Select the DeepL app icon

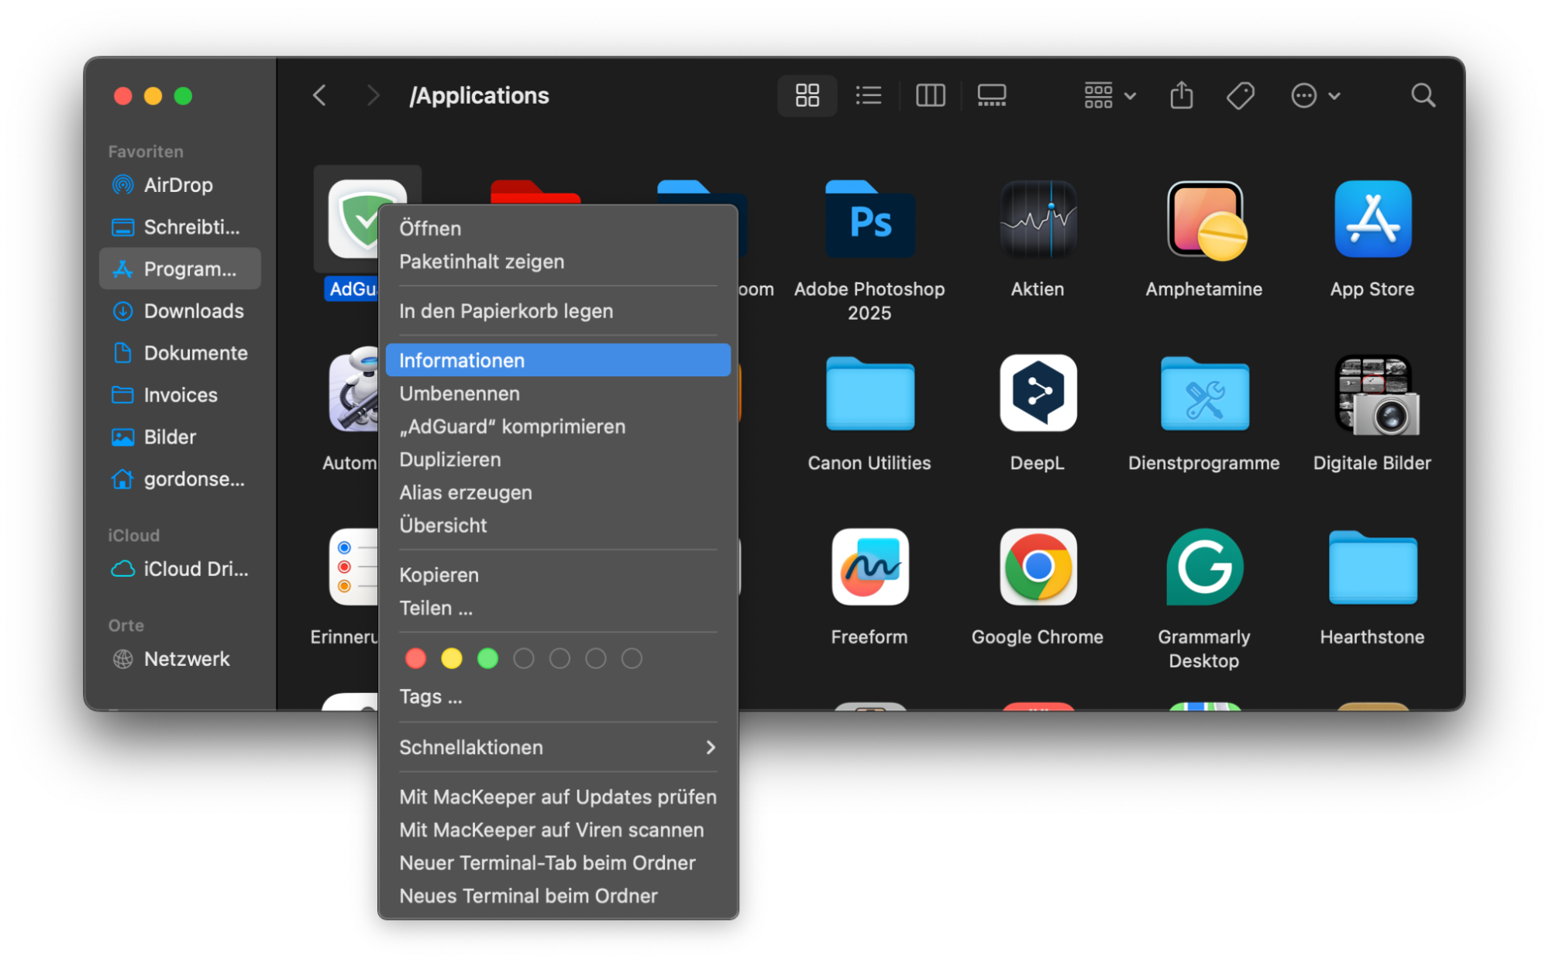coord(1037,393)
